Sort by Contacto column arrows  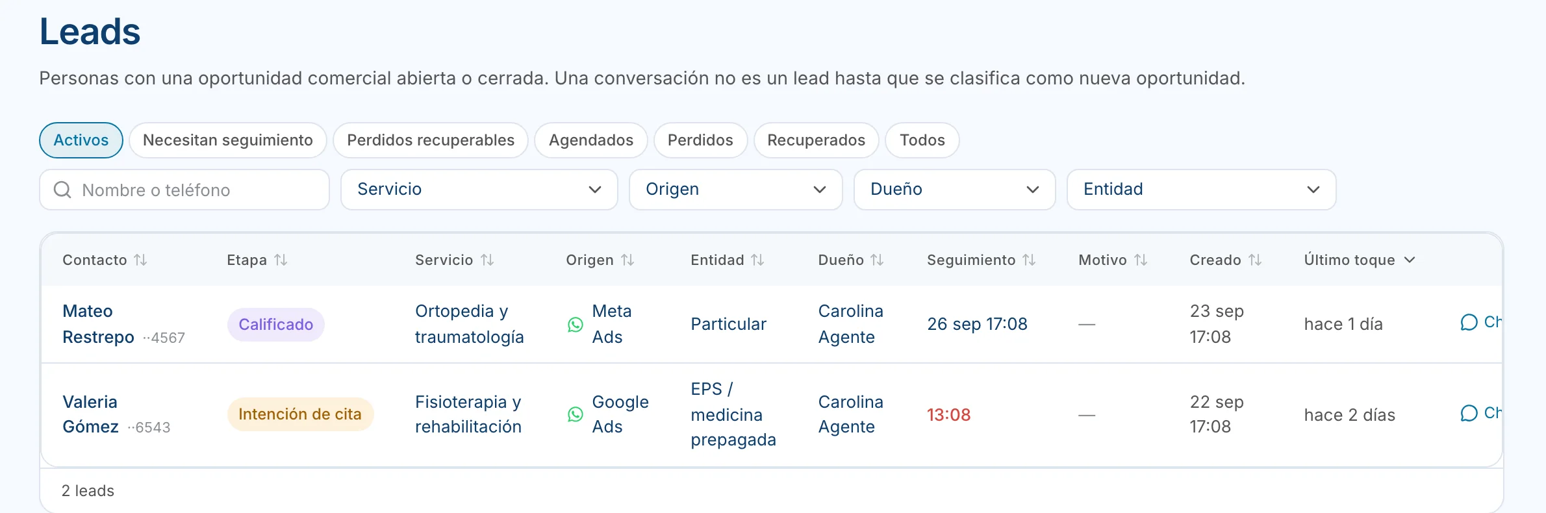(x=140, y=260)
